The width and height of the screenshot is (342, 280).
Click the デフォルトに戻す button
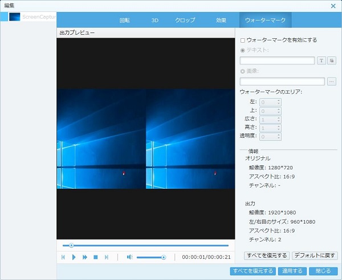[315, 255]
